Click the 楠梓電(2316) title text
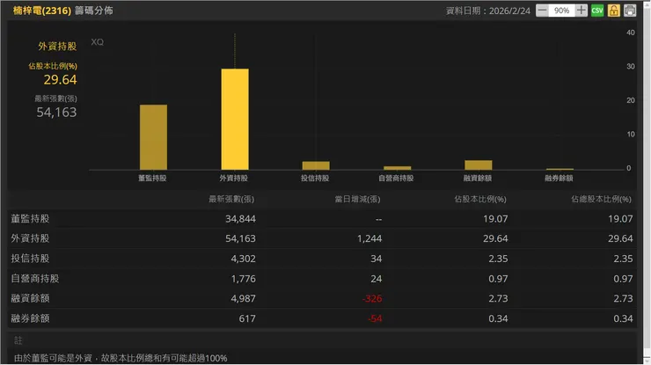This screenshot has width=651, height=365. tap(42, 11)
